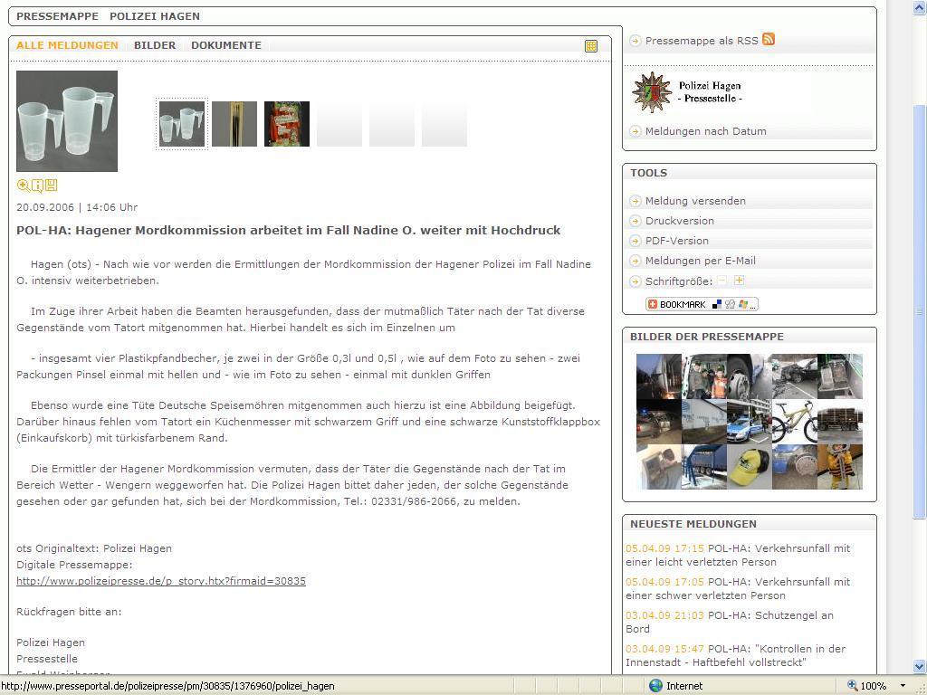Select the plastic cups thumbnail

182,124
